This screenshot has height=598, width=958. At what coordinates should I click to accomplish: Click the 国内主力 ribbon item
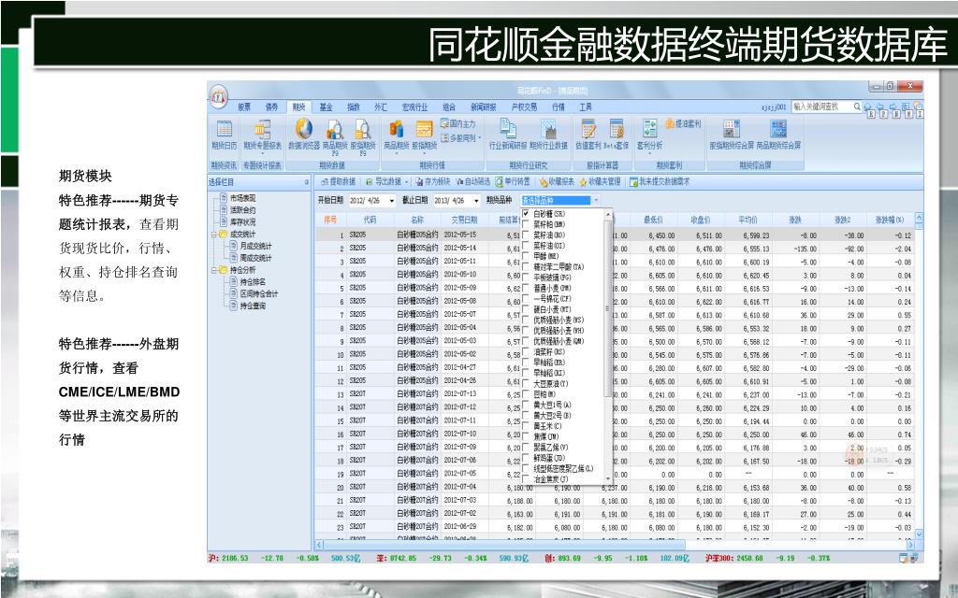457,124
